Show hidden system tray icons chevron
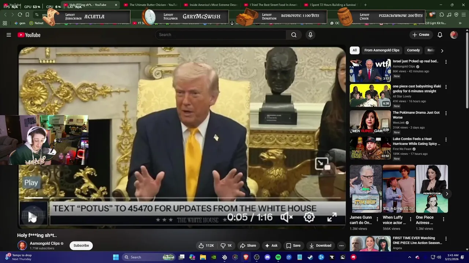Screen dimensions: 469x263 [410, 257]
